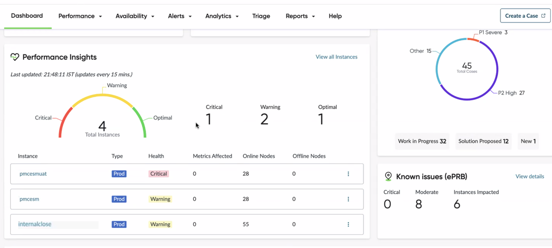Click the P1 Severe 3 label
This screenshot has width=552, height=248.
click(493, 32)
